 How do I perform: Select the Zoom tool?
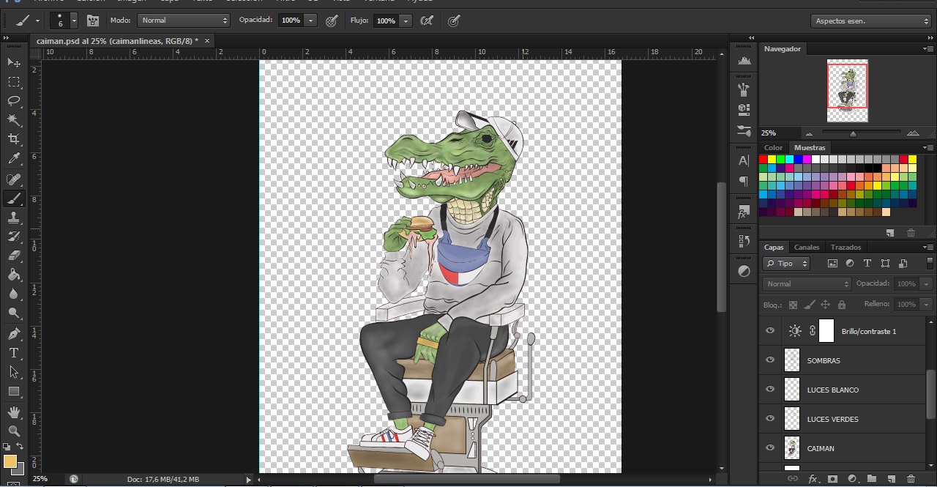pos(13,431)
